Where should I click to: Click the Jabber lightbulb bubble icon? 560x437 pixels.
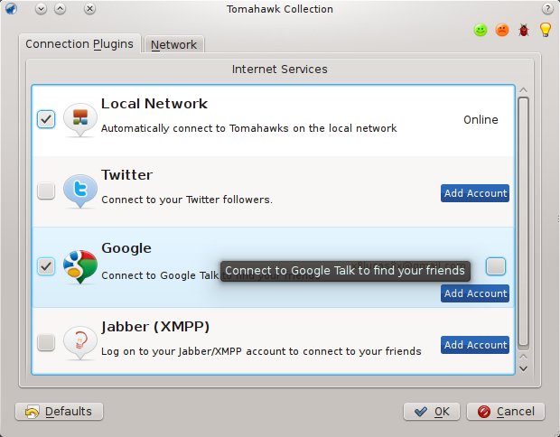80,343
